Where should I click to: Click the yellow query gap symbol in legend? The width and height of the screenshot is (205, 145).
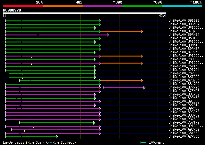pyautogui.click(x=26, y=143)
